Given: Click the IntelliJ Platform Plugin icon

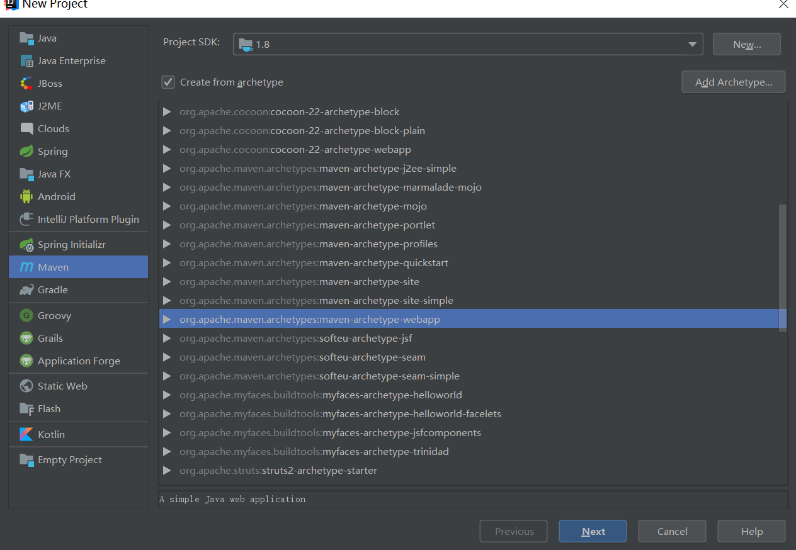Looking at the screenshot, I should point(26,219).
